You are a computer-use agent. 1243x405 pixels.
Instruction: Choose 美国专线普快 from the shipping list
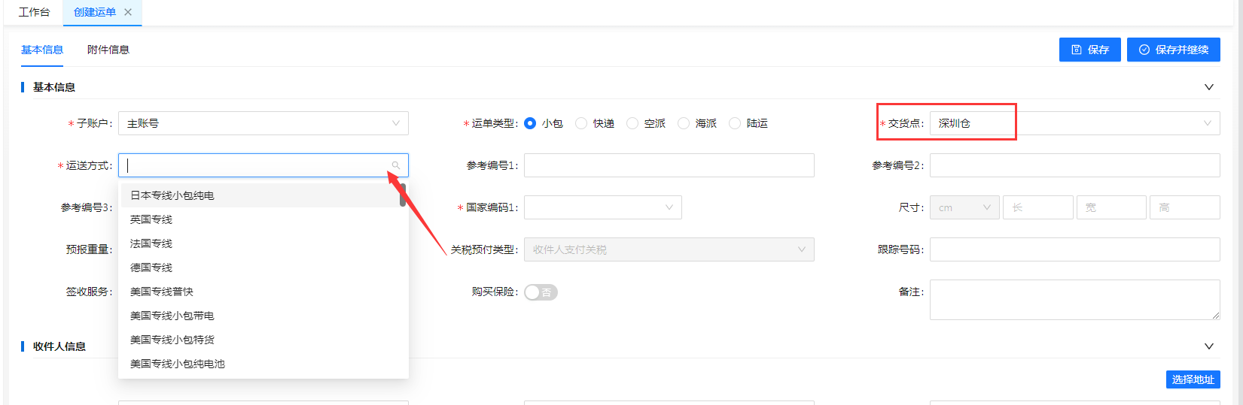point(162,292)
